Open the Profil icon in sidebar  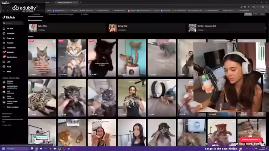(4, 67)
